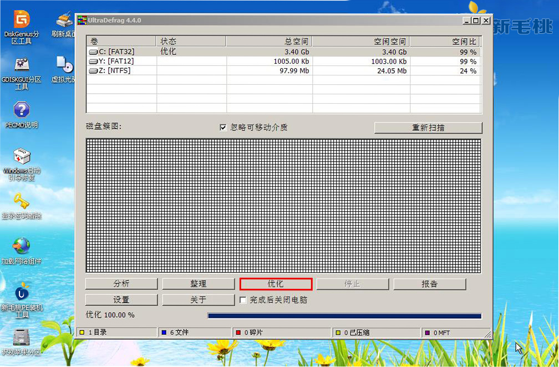Enable 完成后关闭电脑 checkbox

click(243, 300)
